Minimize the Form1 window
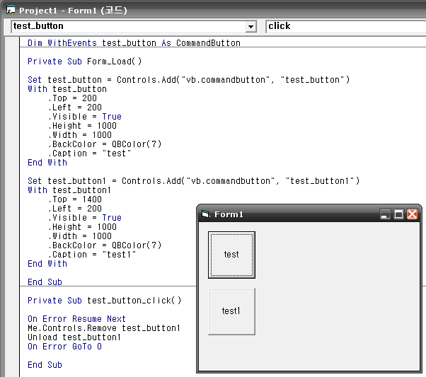Image resolution: width=426 pixels, height=377 pixels. (385, 214)
